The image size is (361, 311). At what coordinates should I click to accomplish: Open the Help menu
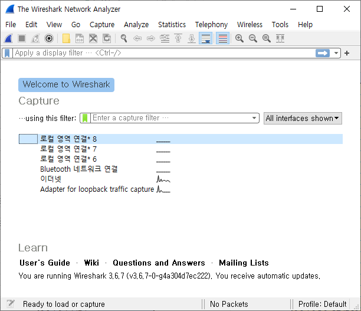306,24
